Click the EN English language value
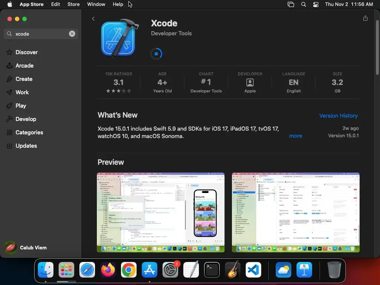This screenshot has height=285, width=380. click(294, 82)
